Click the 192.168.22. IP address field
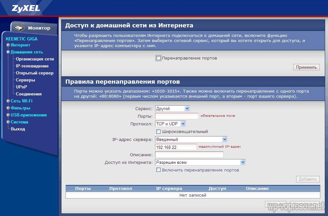Screen dimensions: 328x216 click(x=176, y=147)
